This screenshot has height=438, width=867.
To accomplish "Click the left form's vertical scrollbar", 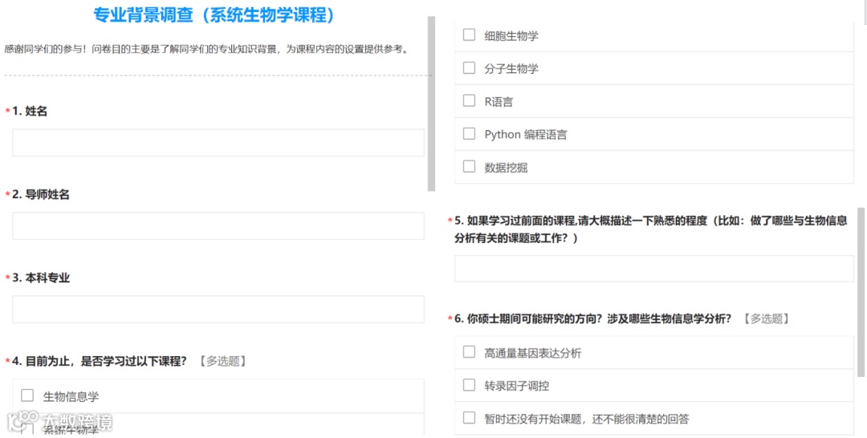I will [432, 103].
